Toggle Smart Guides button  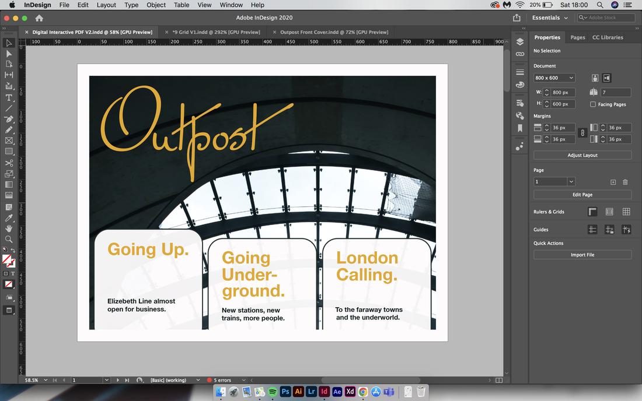click(626, 230)
